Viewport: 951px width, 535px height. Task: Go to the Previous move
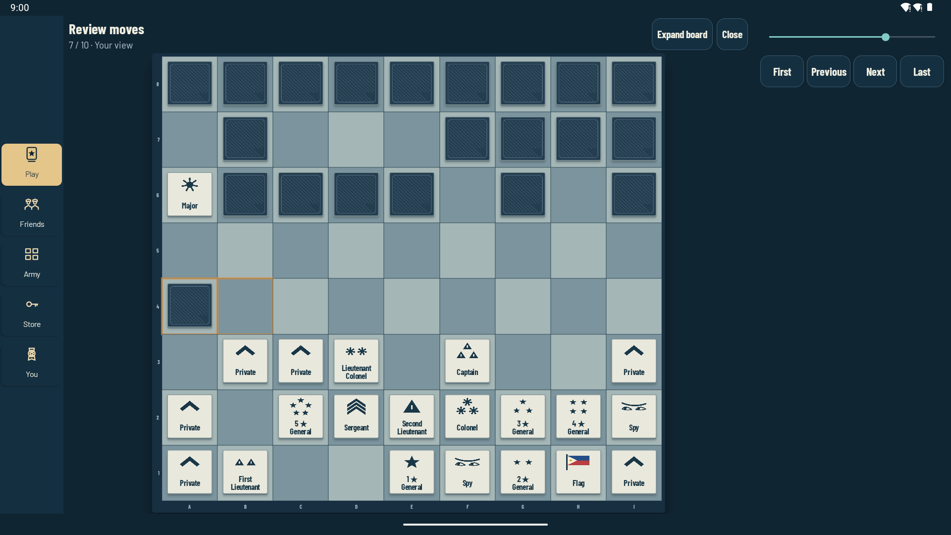tap(829, 72)
